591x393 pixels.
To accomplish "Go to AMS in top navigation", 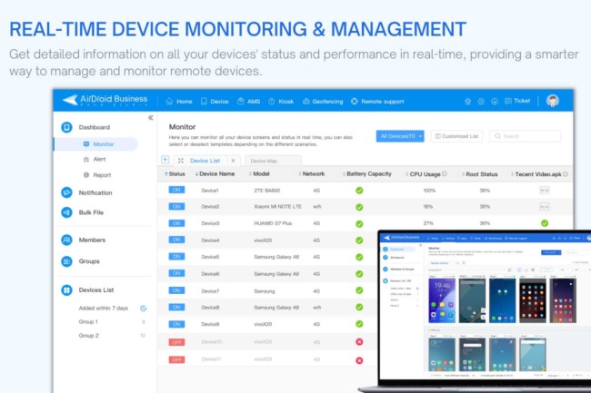I will (249, 102).
